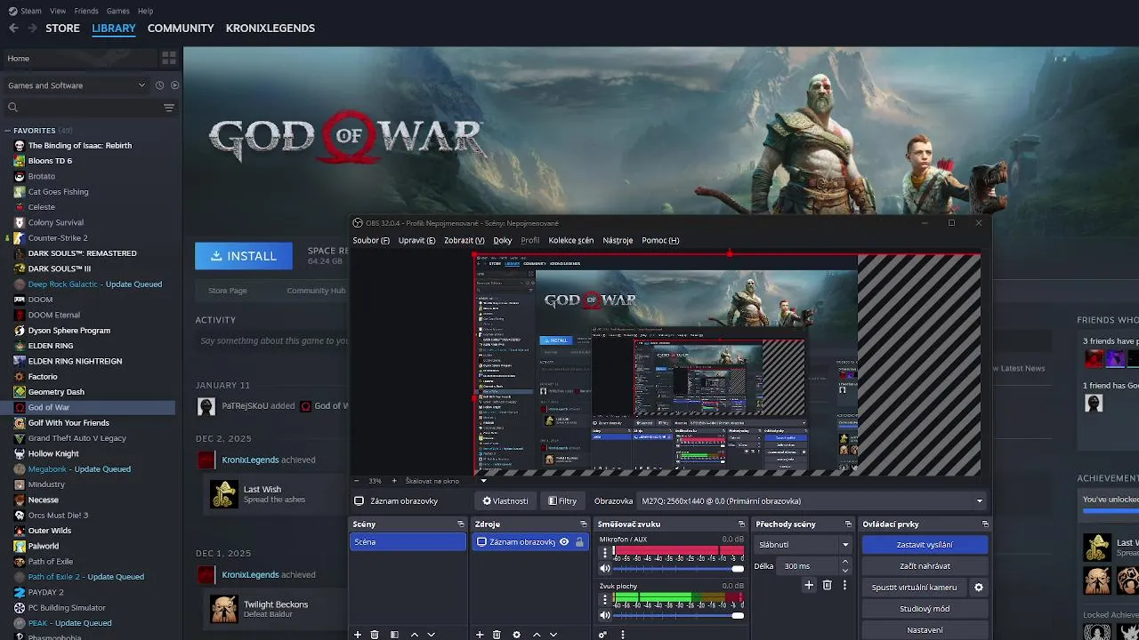Delete selected source via Zdroje trash icon
This screenshot has width=1139, height=640.
pos(497,635)
